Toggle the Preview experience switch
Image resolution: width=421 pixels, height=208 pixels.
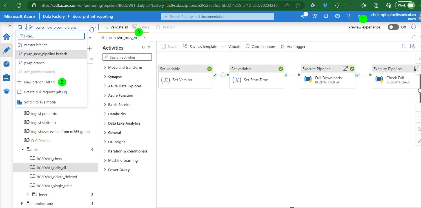pyautogui.click(x=393, y=27)
